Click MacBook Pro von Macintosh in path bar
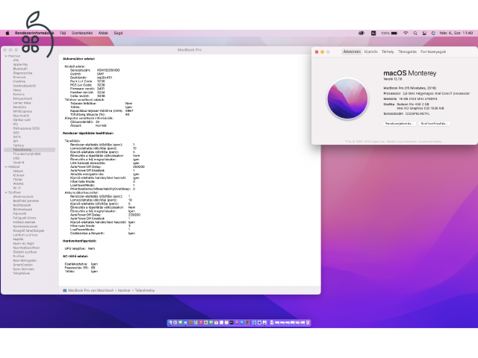Viewport: 478px width, 358px height. 91,290
